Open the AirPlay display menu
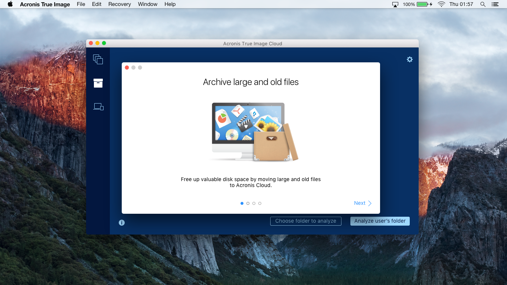This screenshot has height=285, width=507. (395, 4)
